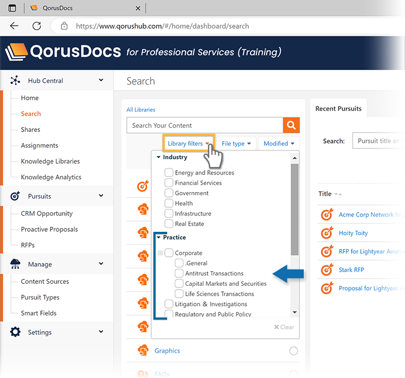Viewport: 405px width, 378px height.
Task: Check the Health industry filter
Action: (169, 203)
